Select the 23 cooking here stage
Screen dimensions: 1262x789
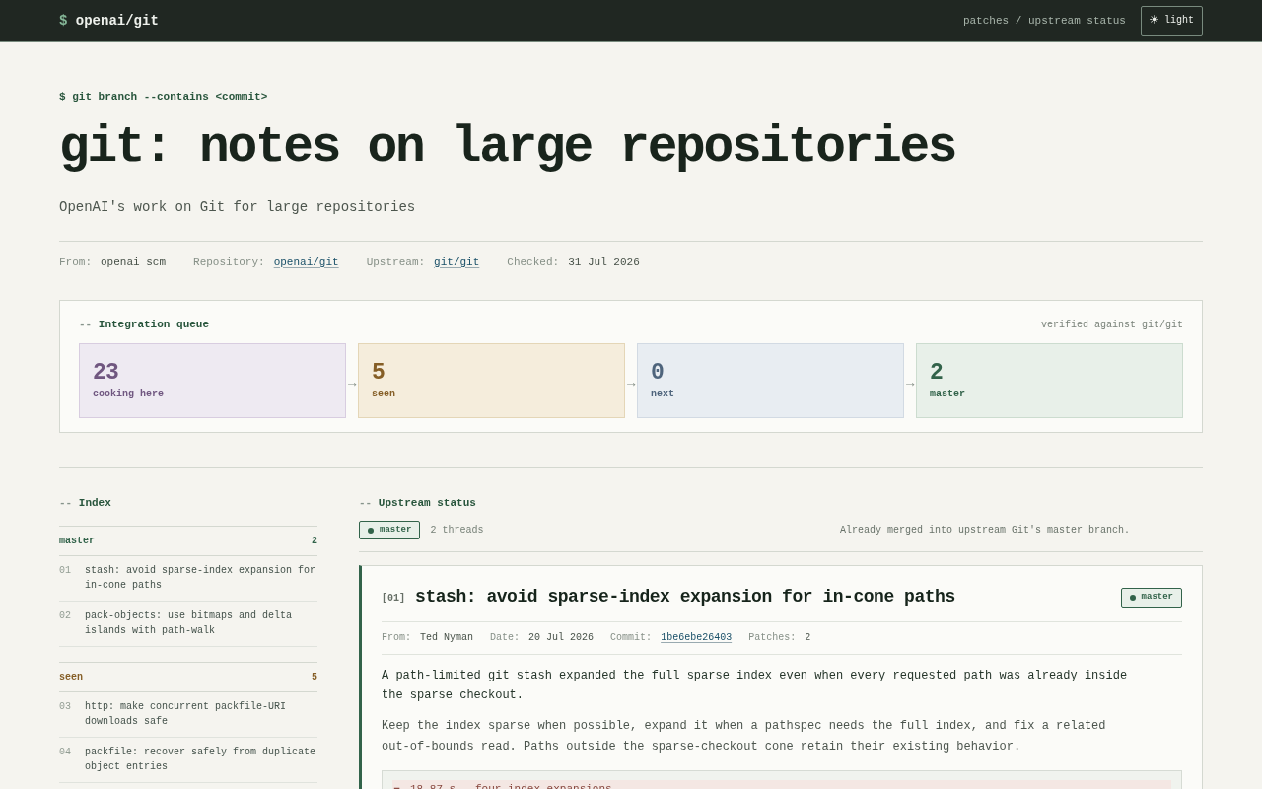click(x=212, y=381)
